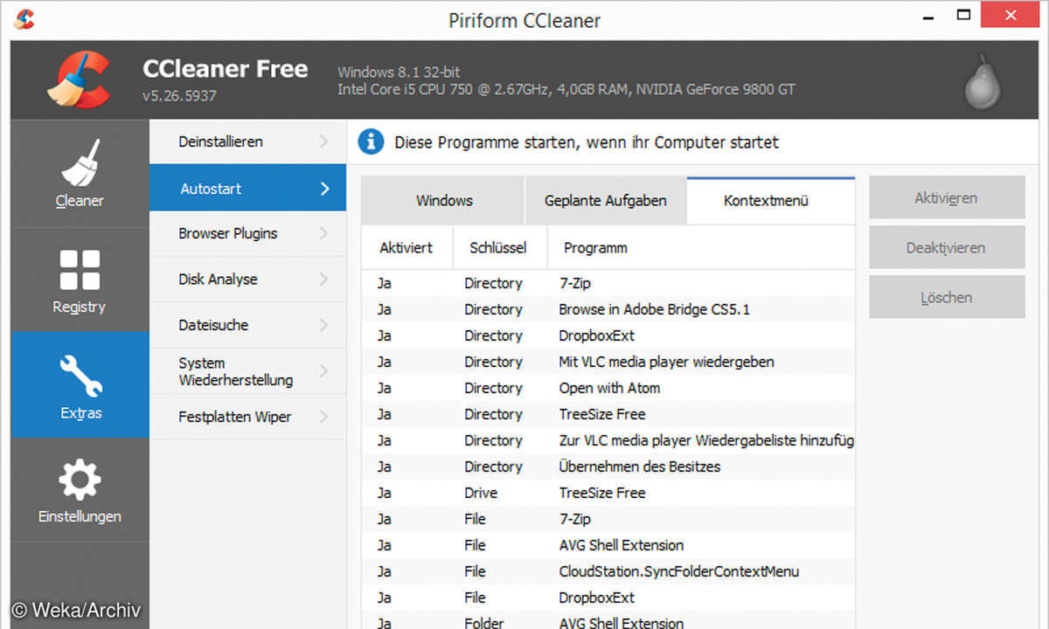The width and height of the screenshot is (1049, 629).
Task: Maximize the CCleaner window
Action: (964, 15)
